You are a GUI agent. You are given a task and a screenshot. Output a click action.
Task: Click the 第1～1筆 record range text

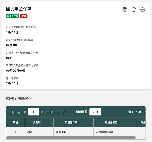[x=137, y=112]
